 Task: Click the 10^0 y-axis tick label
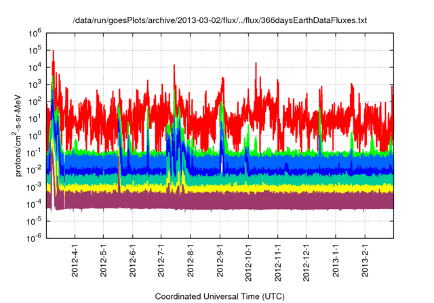(x=35, y=136)
